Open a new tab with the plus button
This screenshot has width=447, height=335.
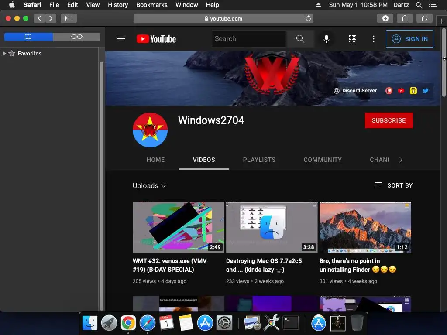click(x=441, y=21)
